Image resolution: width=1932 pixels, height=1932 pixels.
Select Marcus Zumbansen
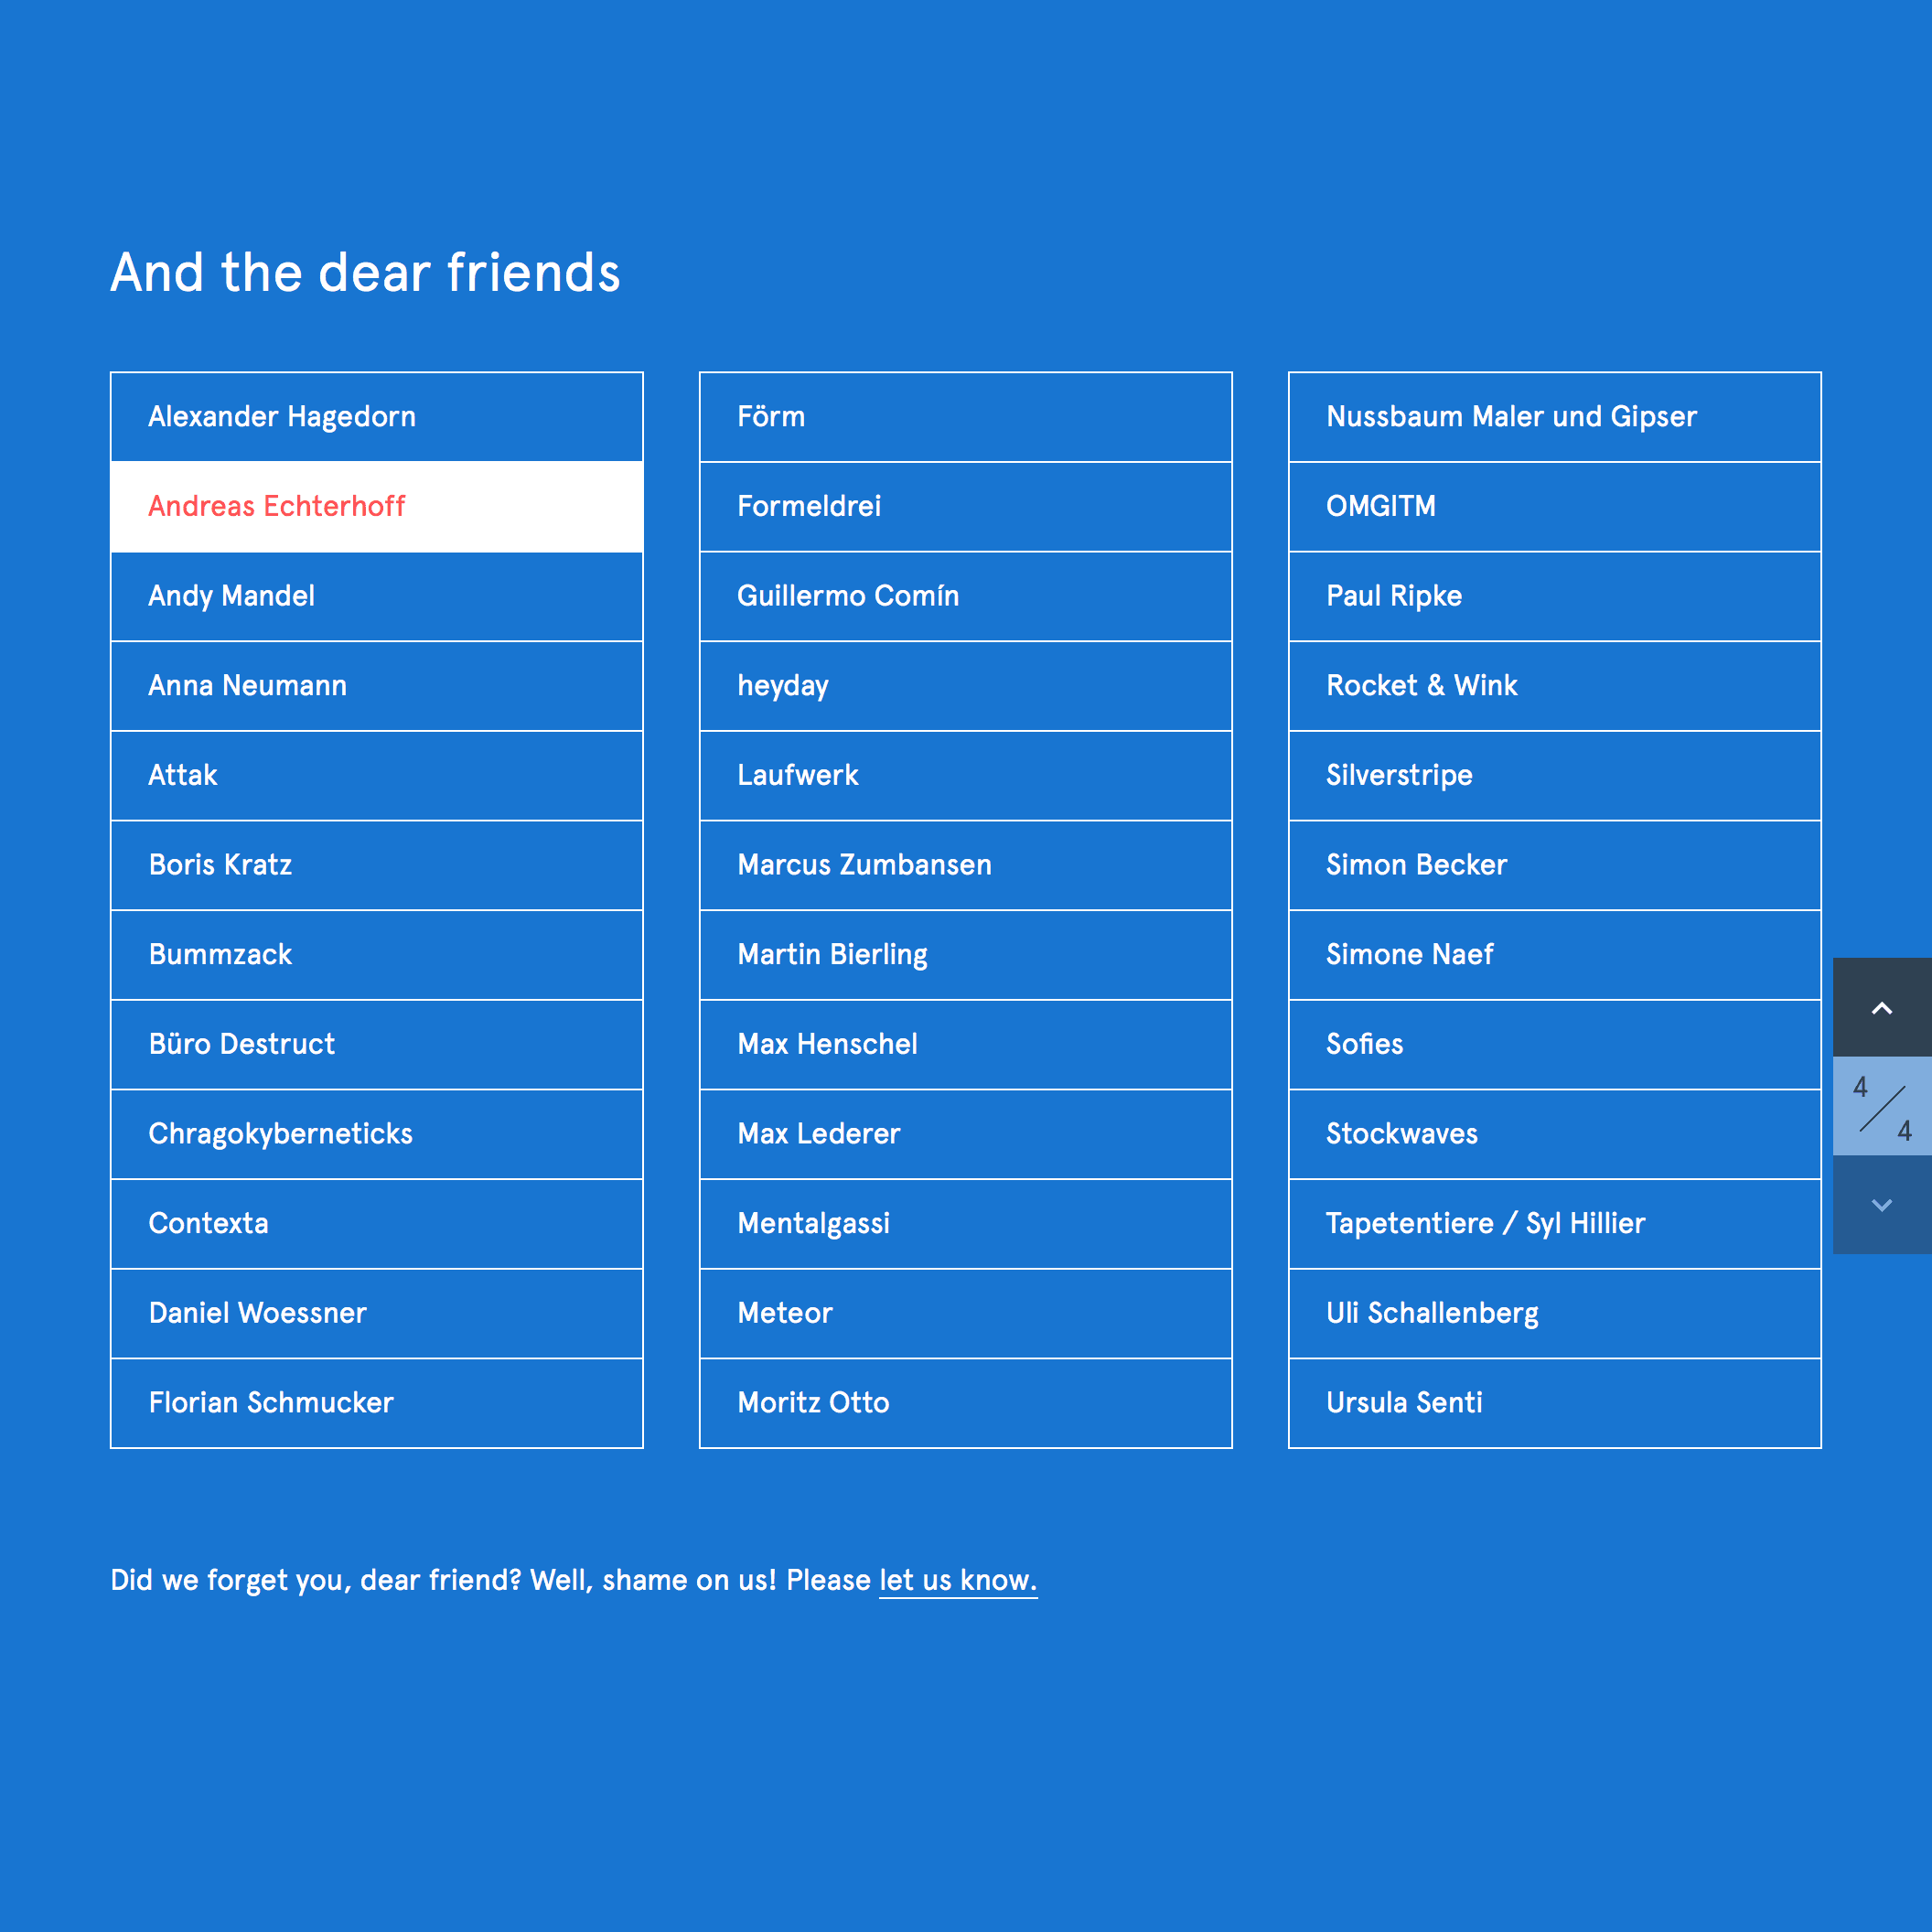966,865
